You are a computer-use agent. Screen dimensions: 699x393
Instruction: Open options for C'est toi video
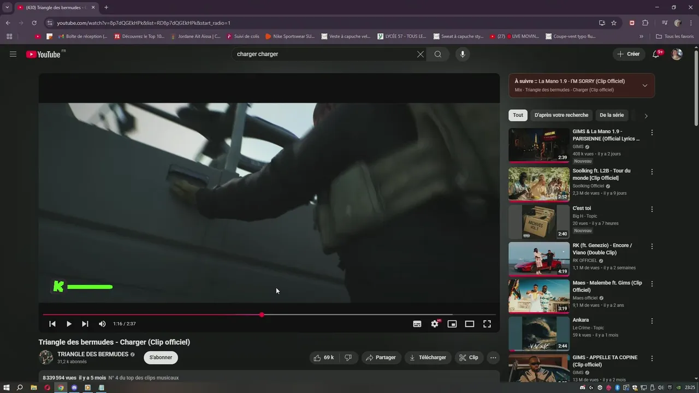(x=651, y=209)
